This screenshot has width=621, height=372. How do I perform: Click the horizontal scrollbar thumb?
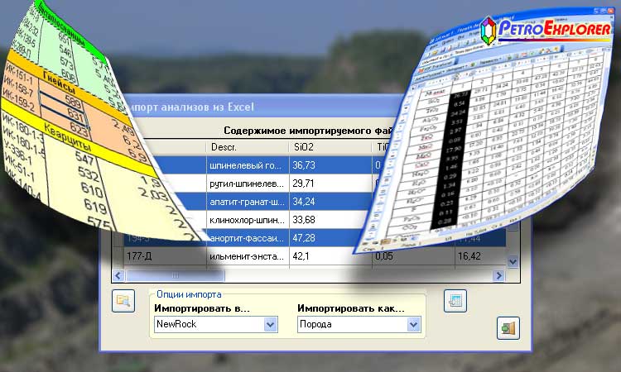(x=174, y=275)
